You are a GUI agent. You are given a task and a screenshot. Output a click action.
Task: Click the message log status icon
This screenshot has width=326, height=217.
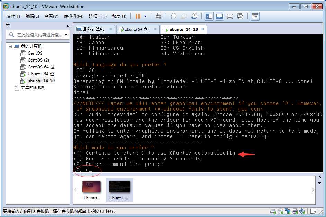click(x=313, y=211)
